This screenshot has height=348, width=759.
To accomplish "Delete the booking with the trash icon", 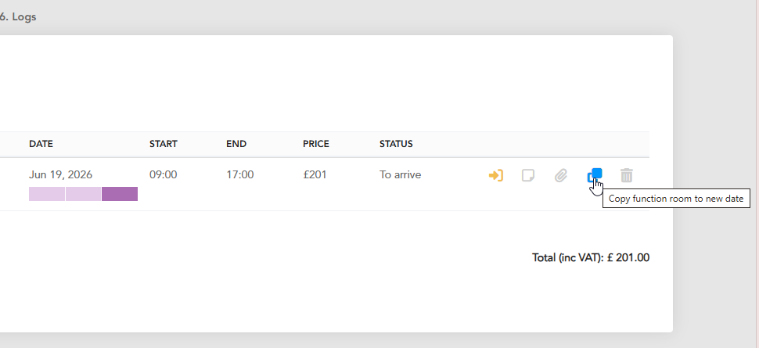I will click(626, 175).
